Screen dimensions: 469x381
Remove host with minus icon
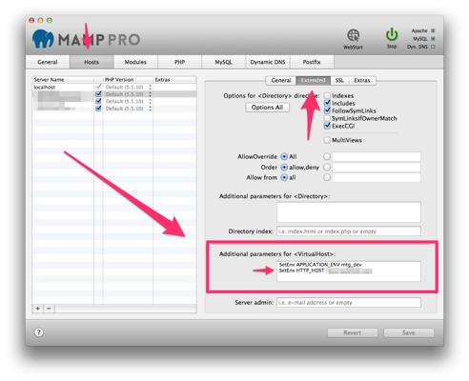tap(50, 309)
